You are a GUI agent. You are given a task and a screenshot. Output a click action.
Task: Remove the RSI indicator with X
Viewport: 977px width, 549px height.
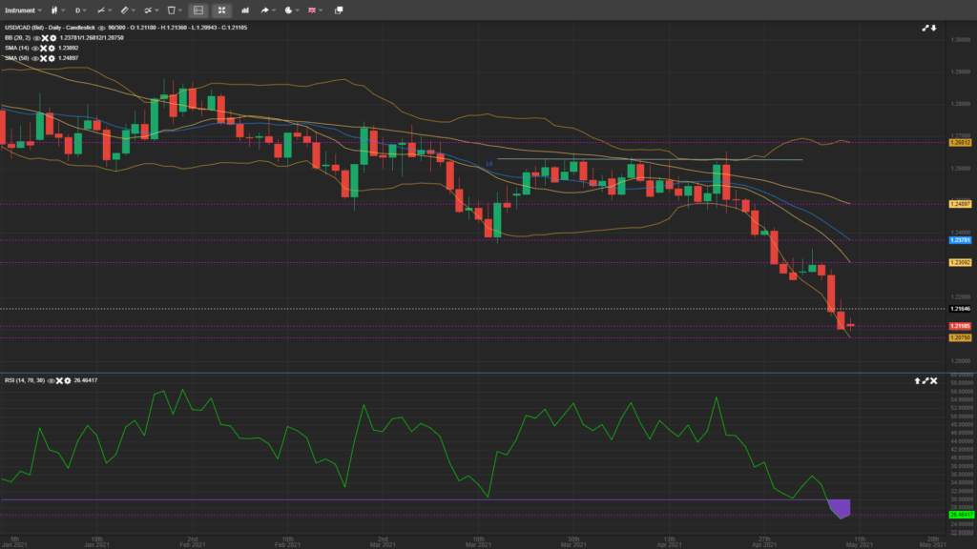point(60,380)
